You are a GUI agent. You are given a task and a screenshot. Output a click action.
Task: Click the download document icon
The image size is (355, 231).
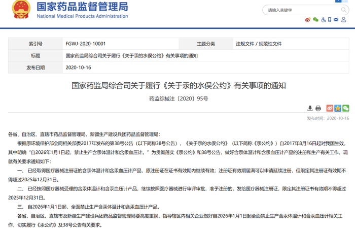click(x=310, y=108)
